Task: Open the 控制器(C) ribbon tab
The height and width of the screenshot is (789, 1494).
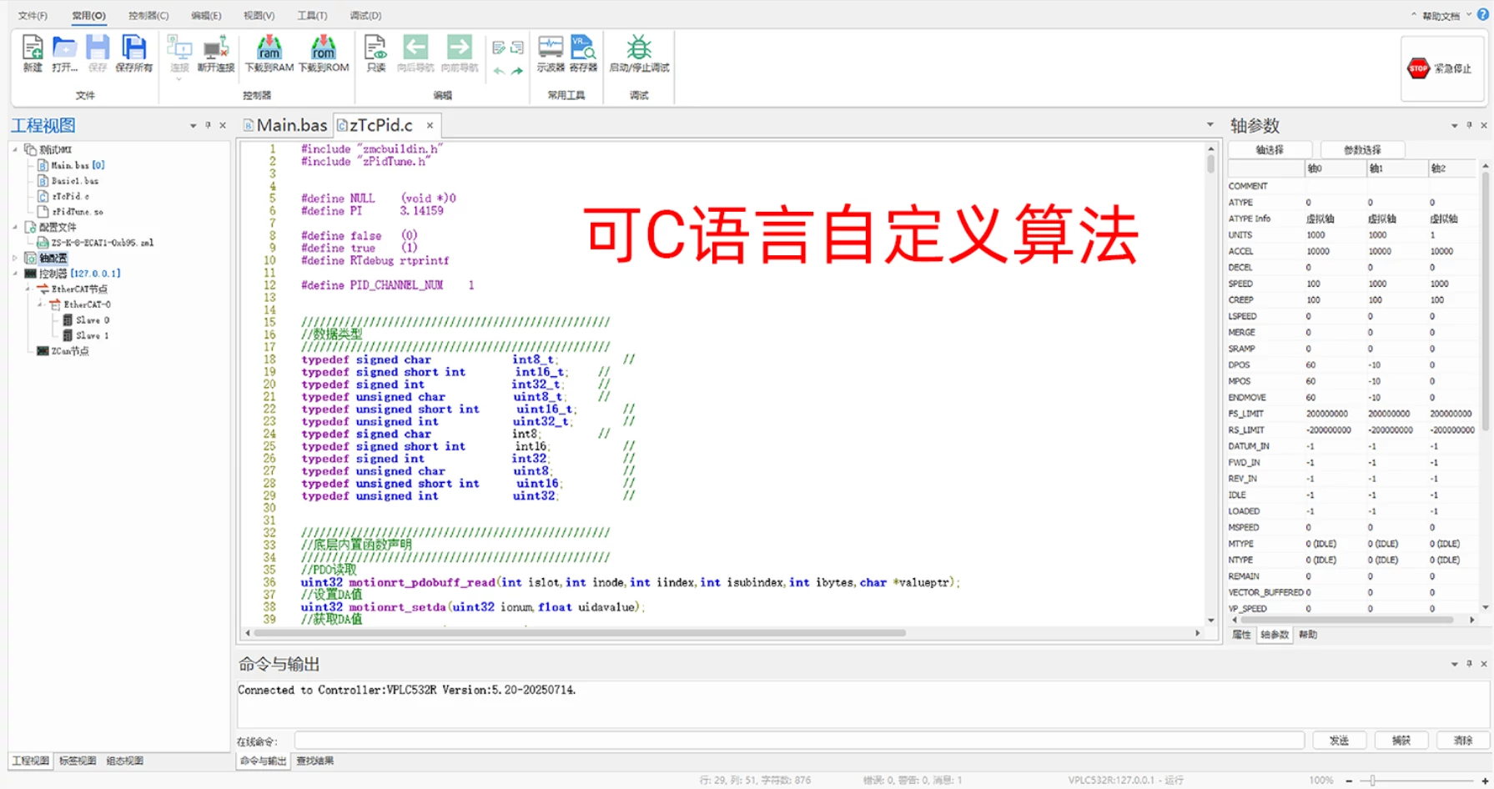Action: (148, 16)
